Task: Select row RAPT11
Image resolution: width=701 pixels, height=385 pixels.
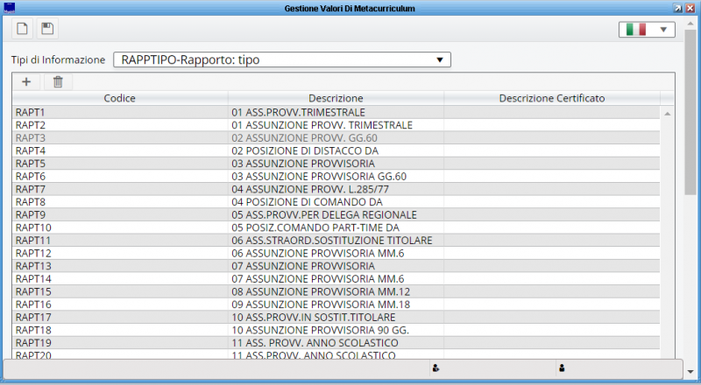Action: 336,241
